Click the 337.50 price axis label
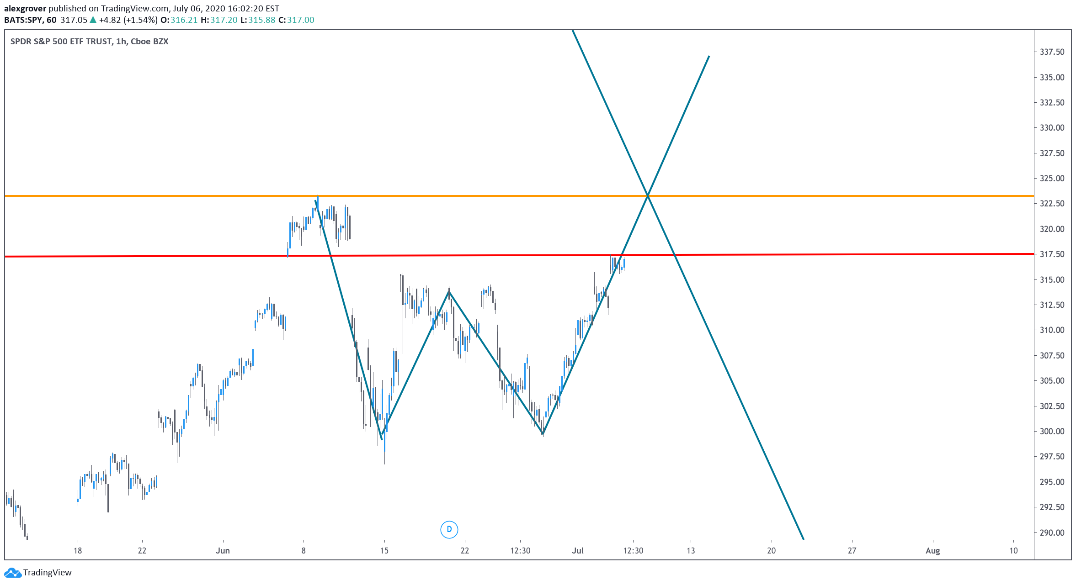 click(1052, 52)
